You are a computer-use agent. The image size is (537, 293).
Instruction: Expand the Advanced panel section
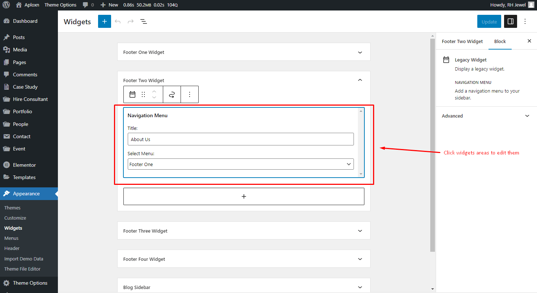click(x=486, y=116)
